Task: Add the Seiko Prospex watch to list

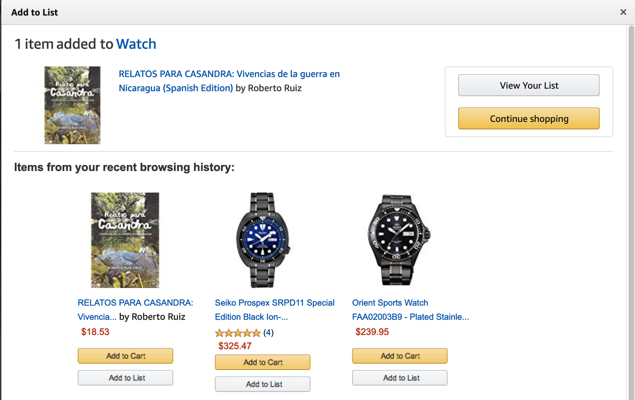Action: [x=262, y=384]
